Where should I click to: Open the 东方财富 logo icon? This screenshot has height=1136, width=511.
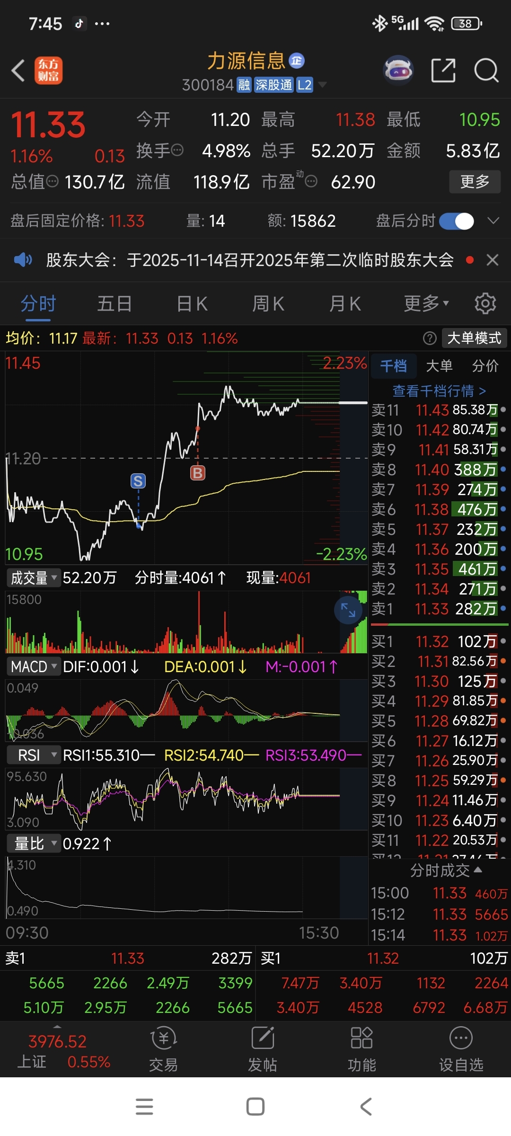(x=48, y=71)
